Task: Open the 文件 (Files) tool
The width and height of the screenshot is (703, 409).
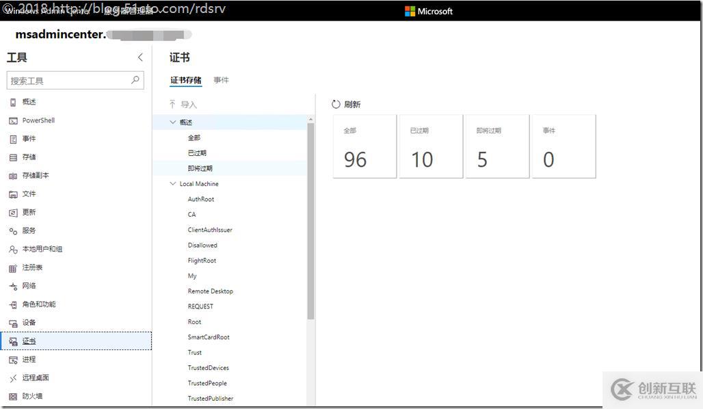Action: pyautogui.click(x=31, y=194)
